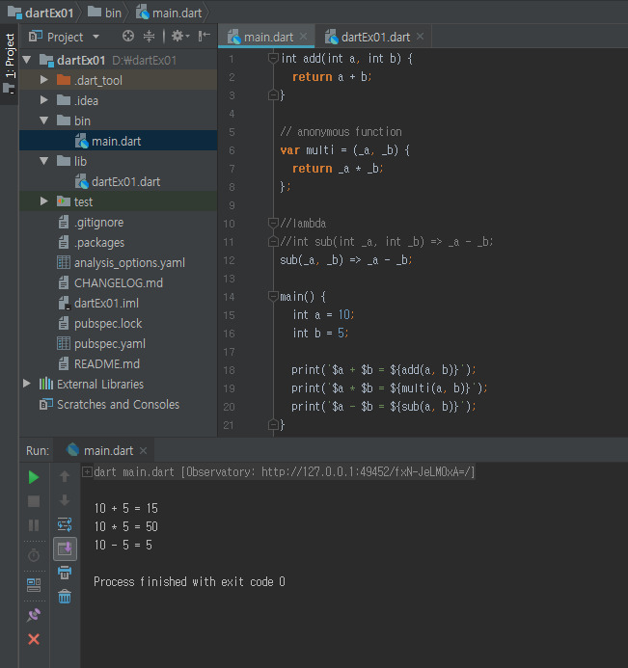Viewport: 628px width, 668px height.
Task: Select CHANGELOG.md in the tree
Action: point(118,282)
